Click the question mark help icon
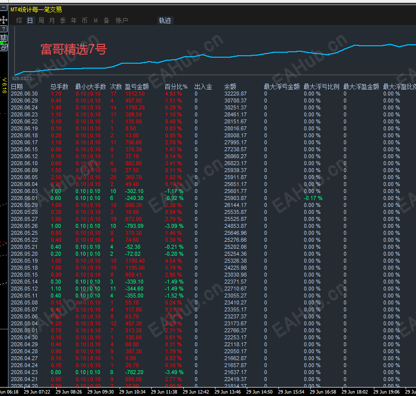 3,29
